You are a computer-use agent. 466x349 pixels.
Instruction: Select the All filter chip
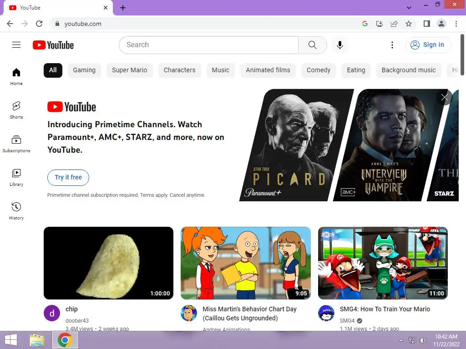(x=53, y=70)
